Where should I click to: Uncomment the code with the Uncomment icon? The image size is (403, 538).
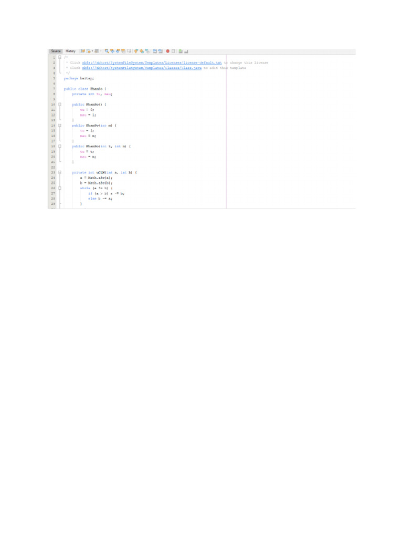click(x=186, y=51)
